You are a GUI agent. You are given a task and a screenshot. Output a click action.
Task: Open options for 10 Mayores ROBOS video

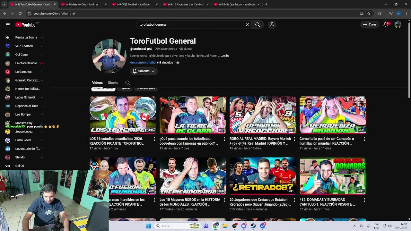tap(224, 200)
